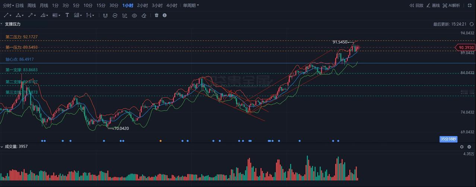Select the line drawing tool
Screen dimensions: 476x187
tap(6, 15)
